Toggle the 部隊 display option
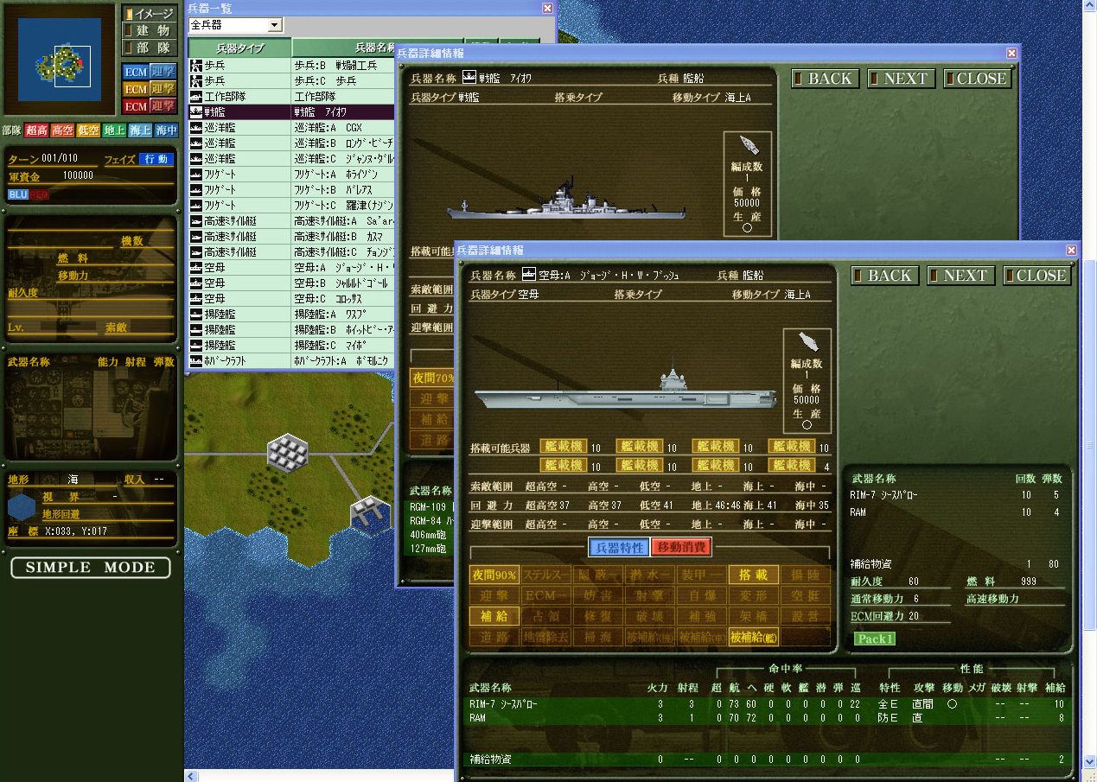 [x=150, y=48]
